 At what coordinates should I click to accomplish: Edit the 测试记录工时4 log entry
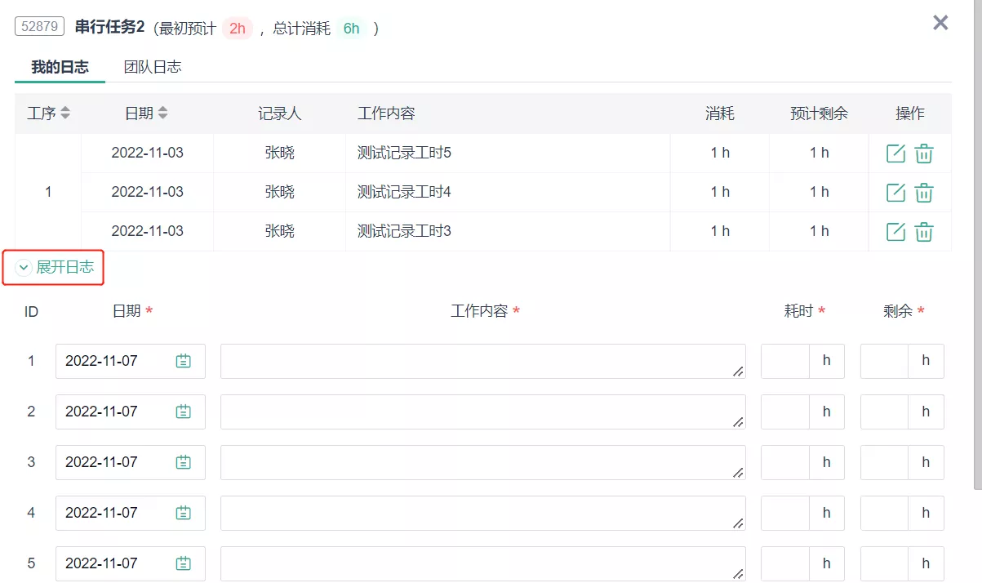[x=895, y=193]
